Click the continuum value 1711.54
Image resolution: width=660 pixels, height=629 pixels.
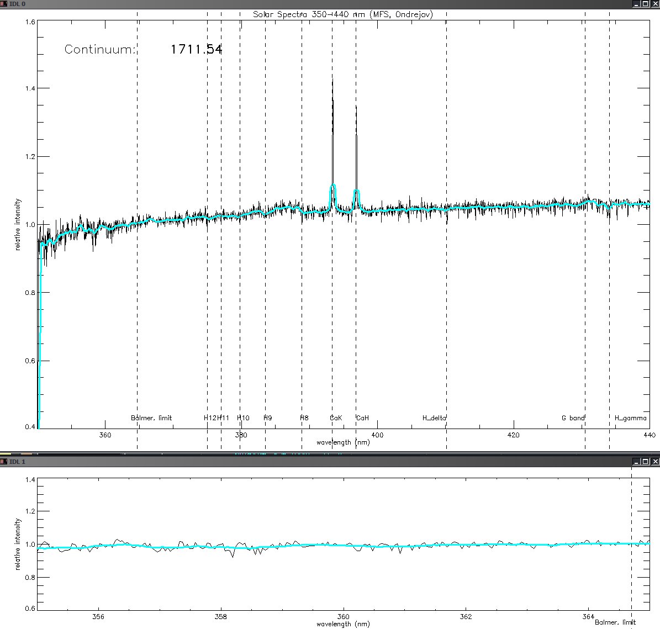[x=196, y=49]
